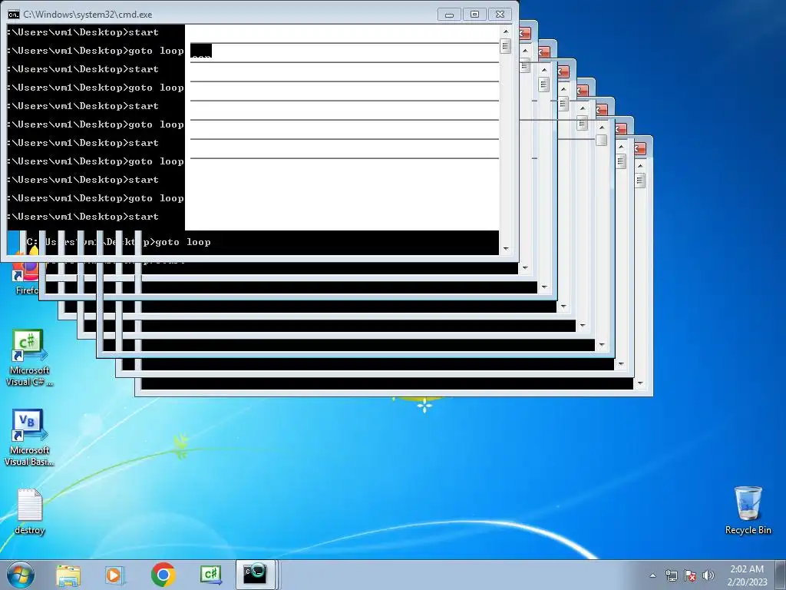The image size is (786, 590).
Task: Open the clock showing 2:02 AM
Action: tap(747, 575)
